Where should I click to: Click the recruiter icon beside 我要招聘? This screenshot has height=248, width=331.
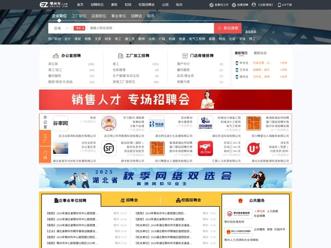click(x=234, y=5)
